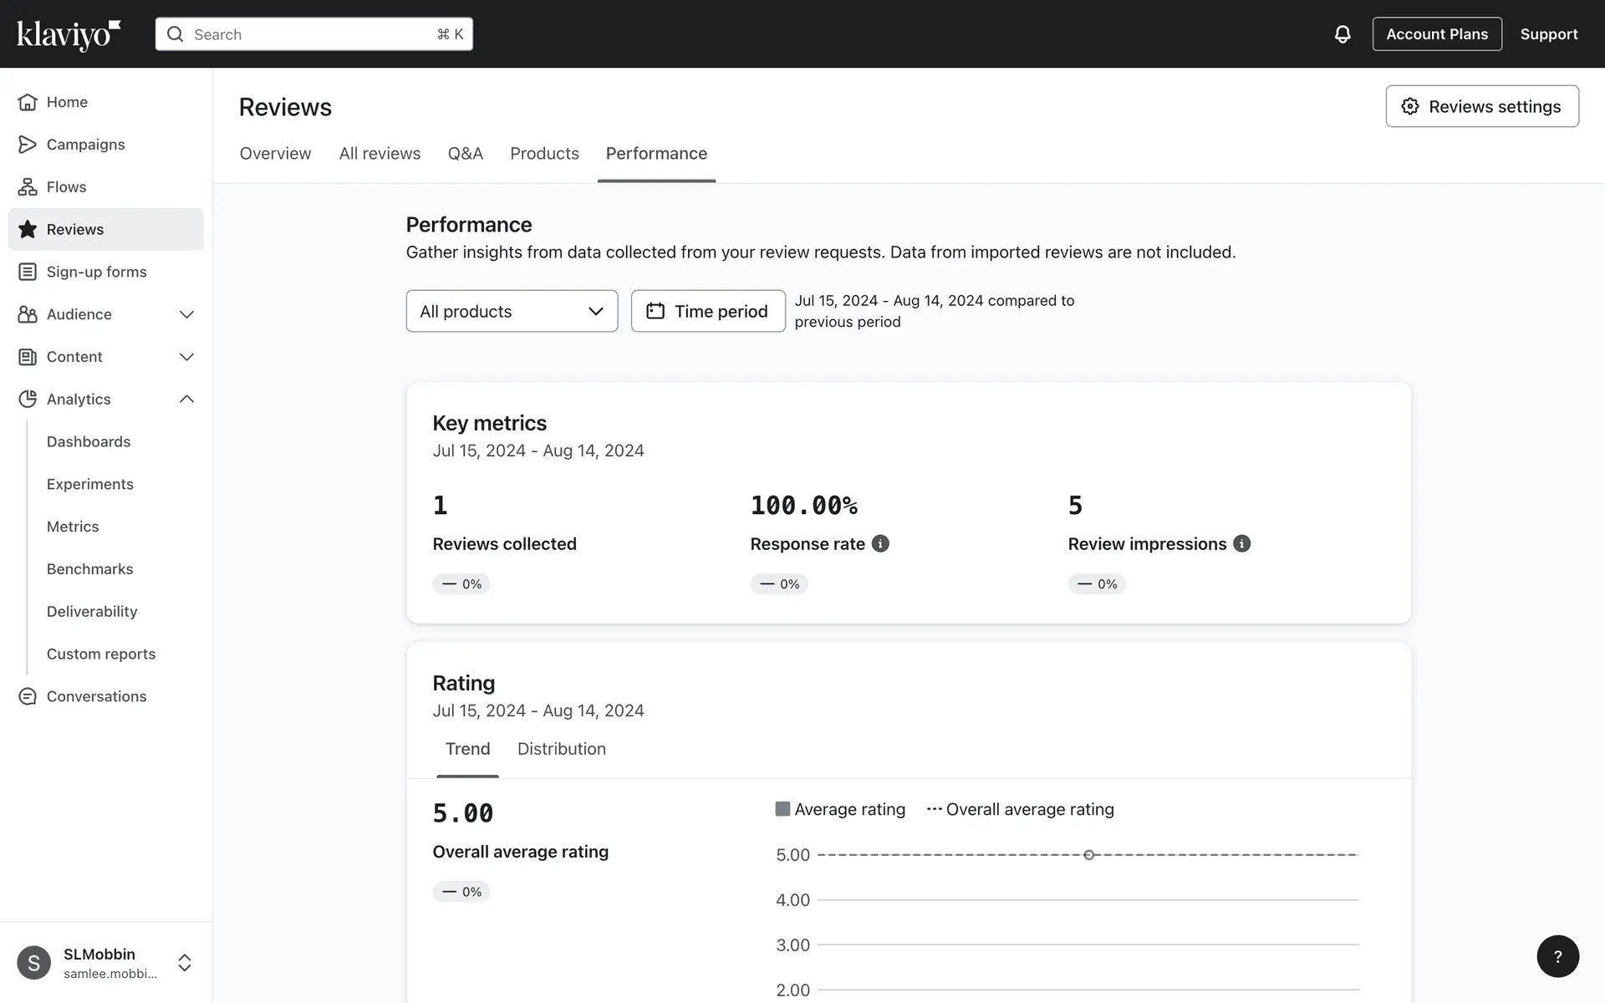
Task: Click the Time period button
Action: (x=707, y=311)
